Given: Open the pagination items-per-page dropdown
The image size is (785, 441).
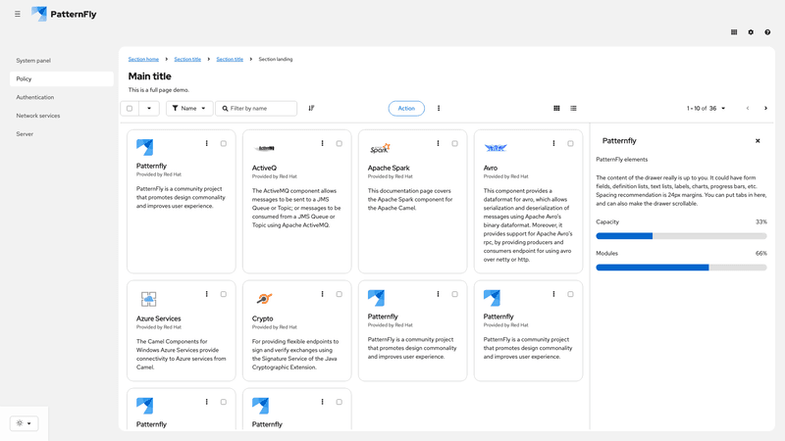Looking at the screenshot, I should point(706,108).
